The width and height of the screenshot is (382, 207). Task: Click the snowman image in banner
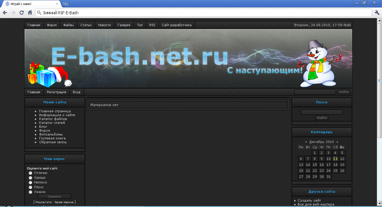318,64
